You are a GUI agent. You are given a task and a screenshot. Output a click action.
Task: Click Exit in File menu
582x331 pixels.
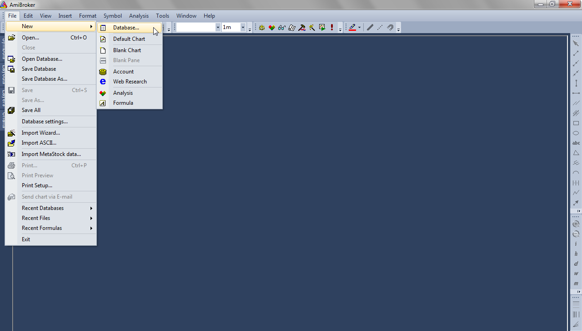51,239
